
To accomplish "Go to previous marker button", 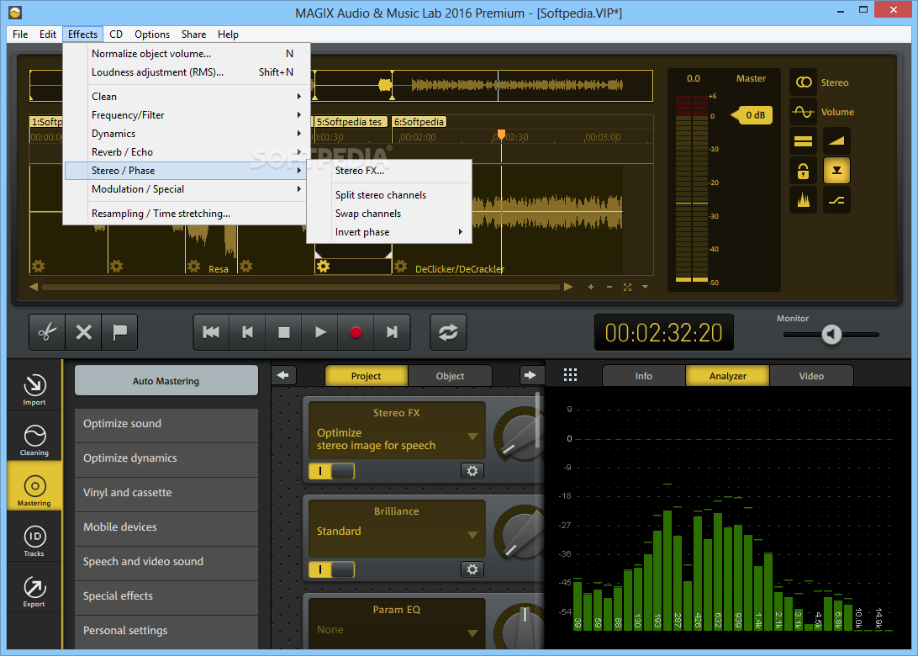I will click(248, 332).
